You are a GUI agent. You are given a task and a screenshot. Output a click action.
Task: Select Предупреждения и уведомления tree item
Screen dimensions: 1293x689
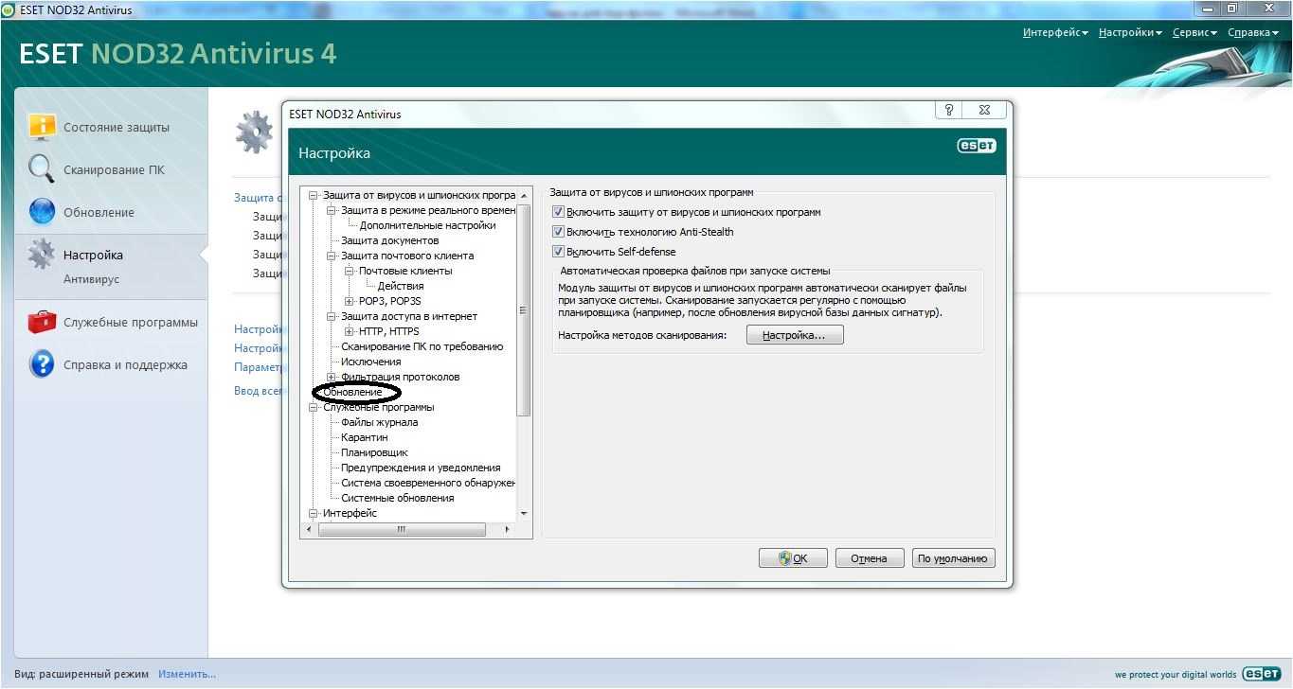421,468
